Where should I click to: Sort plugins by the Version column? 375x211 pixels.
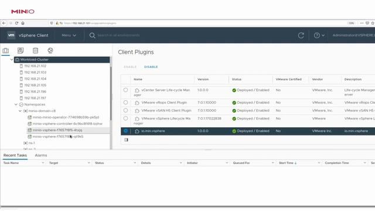coord(203,79)
